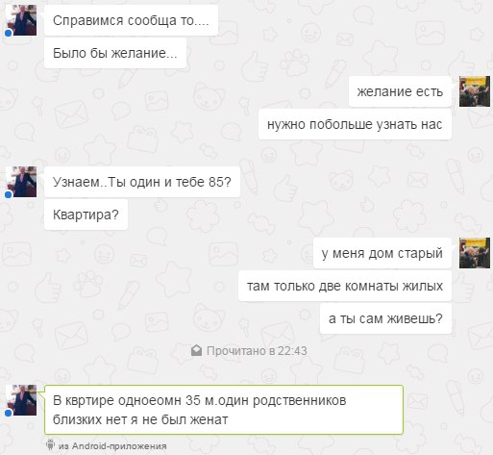Select the "у меня дом старый" message bubble
This screenshot has width=493, height=455.
(382, 253)
